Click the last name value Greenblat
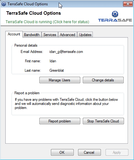 coord(57,70)
